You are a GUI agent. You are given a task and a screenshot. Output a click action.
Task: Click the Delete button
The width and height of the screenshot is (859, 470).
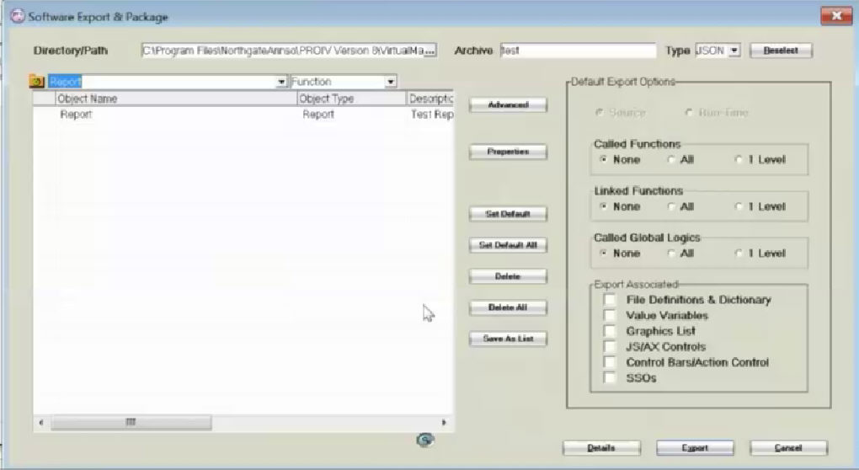[x=508, y=276]
